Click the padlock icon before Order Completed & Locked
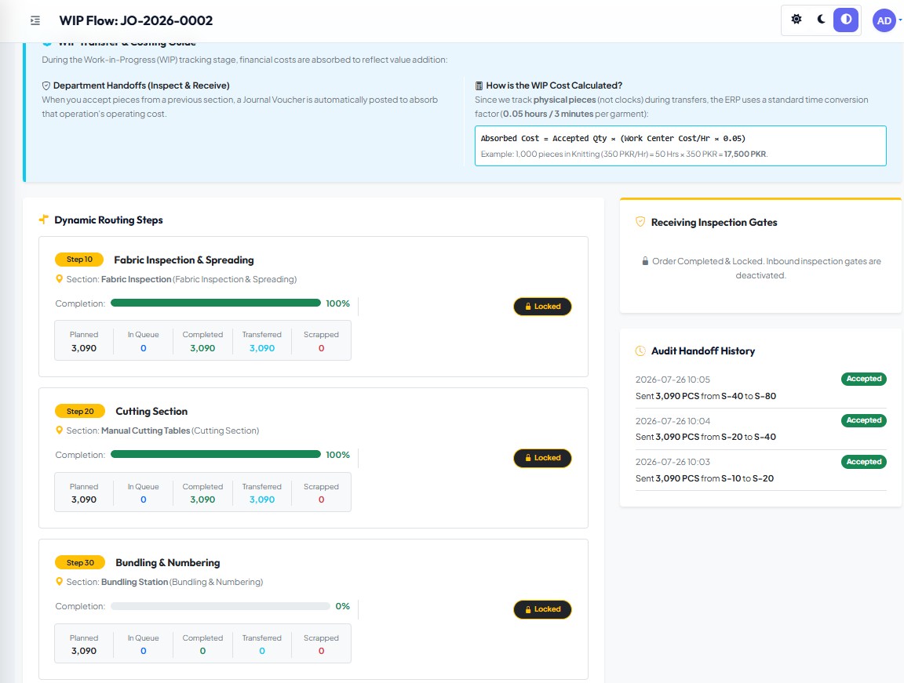 click(645, 261)
